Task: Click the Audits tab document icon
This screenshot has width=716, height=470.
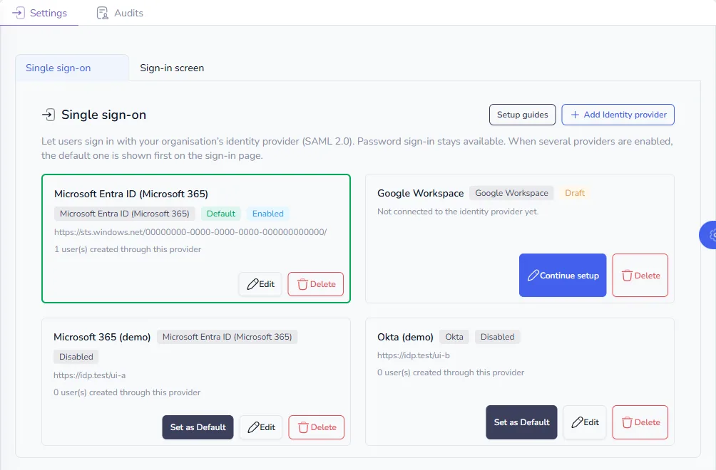Action: 102,13
